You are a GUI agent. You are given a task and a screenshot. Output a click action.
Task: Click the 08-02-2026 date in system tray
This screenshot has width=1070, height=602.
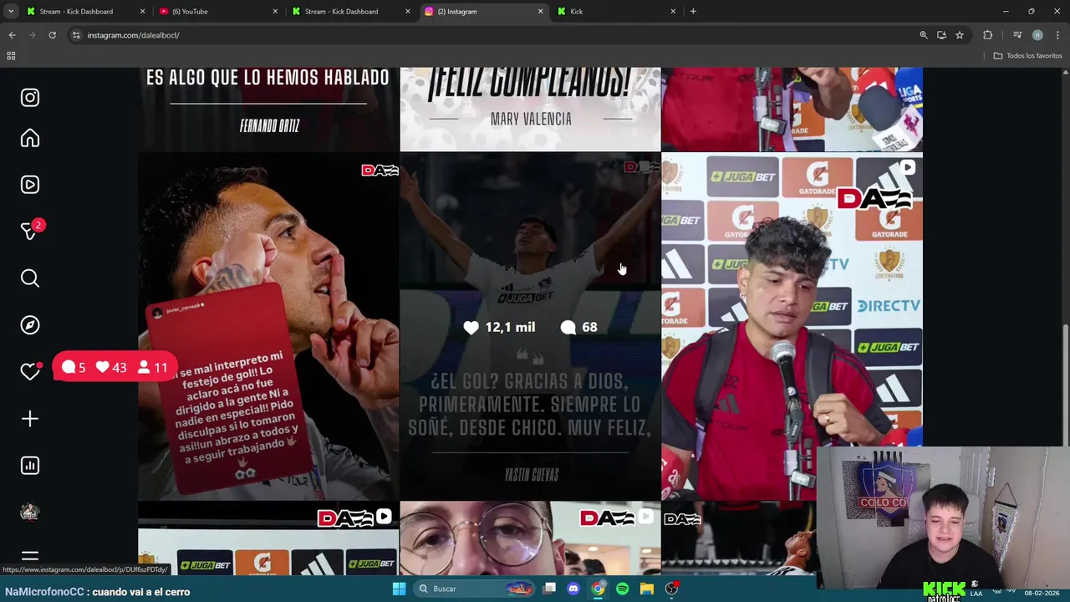[1042, 594]
